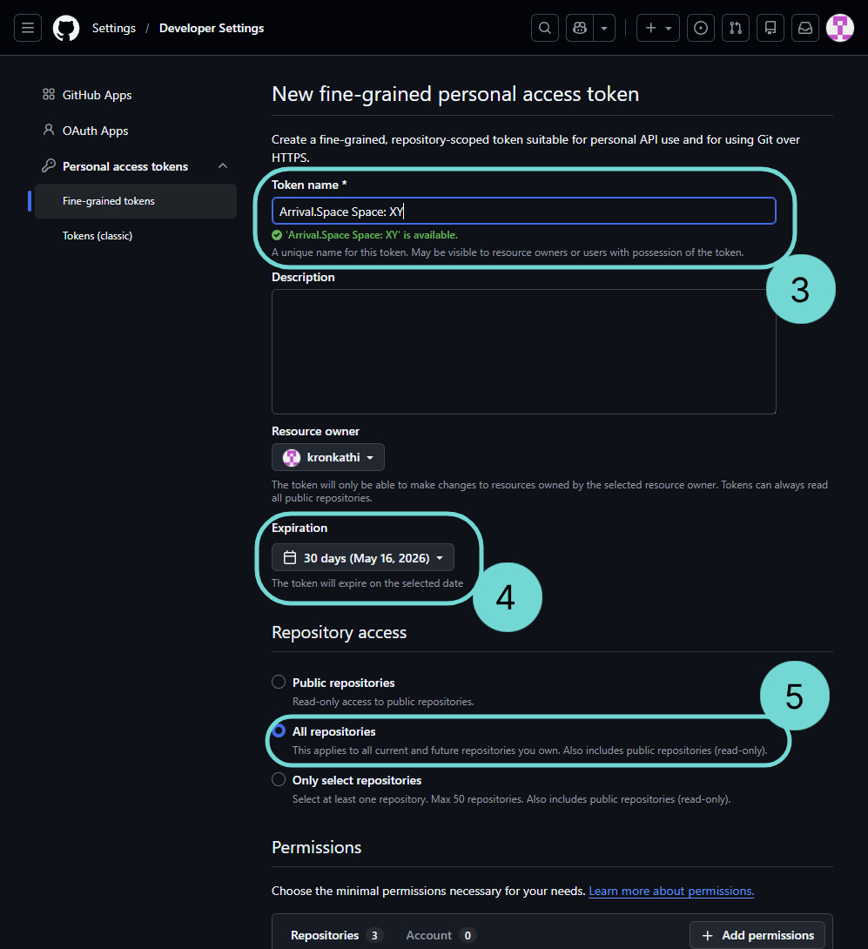Viewport: 868px width, 949px height.
Task: Open the search icon in header
Action: (x=545, y=28)
